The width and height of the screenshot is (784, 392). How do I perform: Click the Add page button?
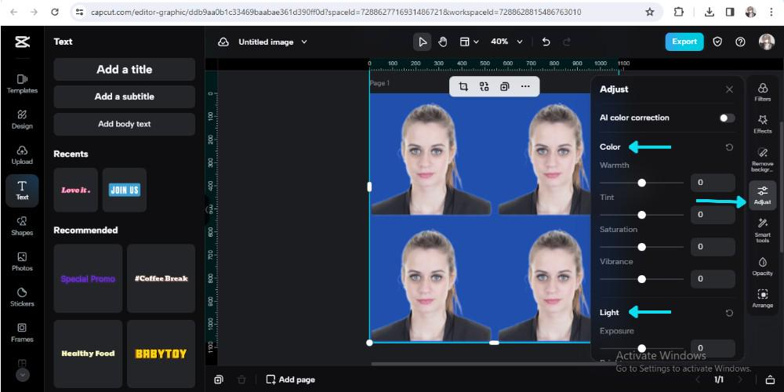pyautogui.click(x=291, y=379)
